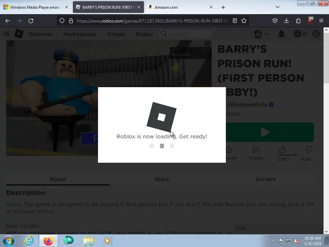329x247 pixels.
Task: Open the Marketplace nav link
Action: click(80, 34)
